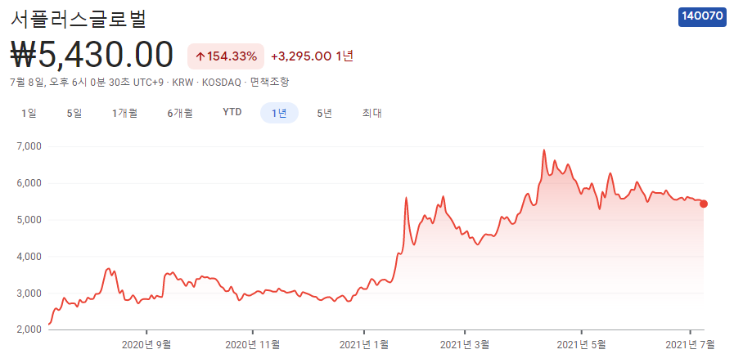
Task: Choose the YTD range tab
Action: click(x=232, y=113)
